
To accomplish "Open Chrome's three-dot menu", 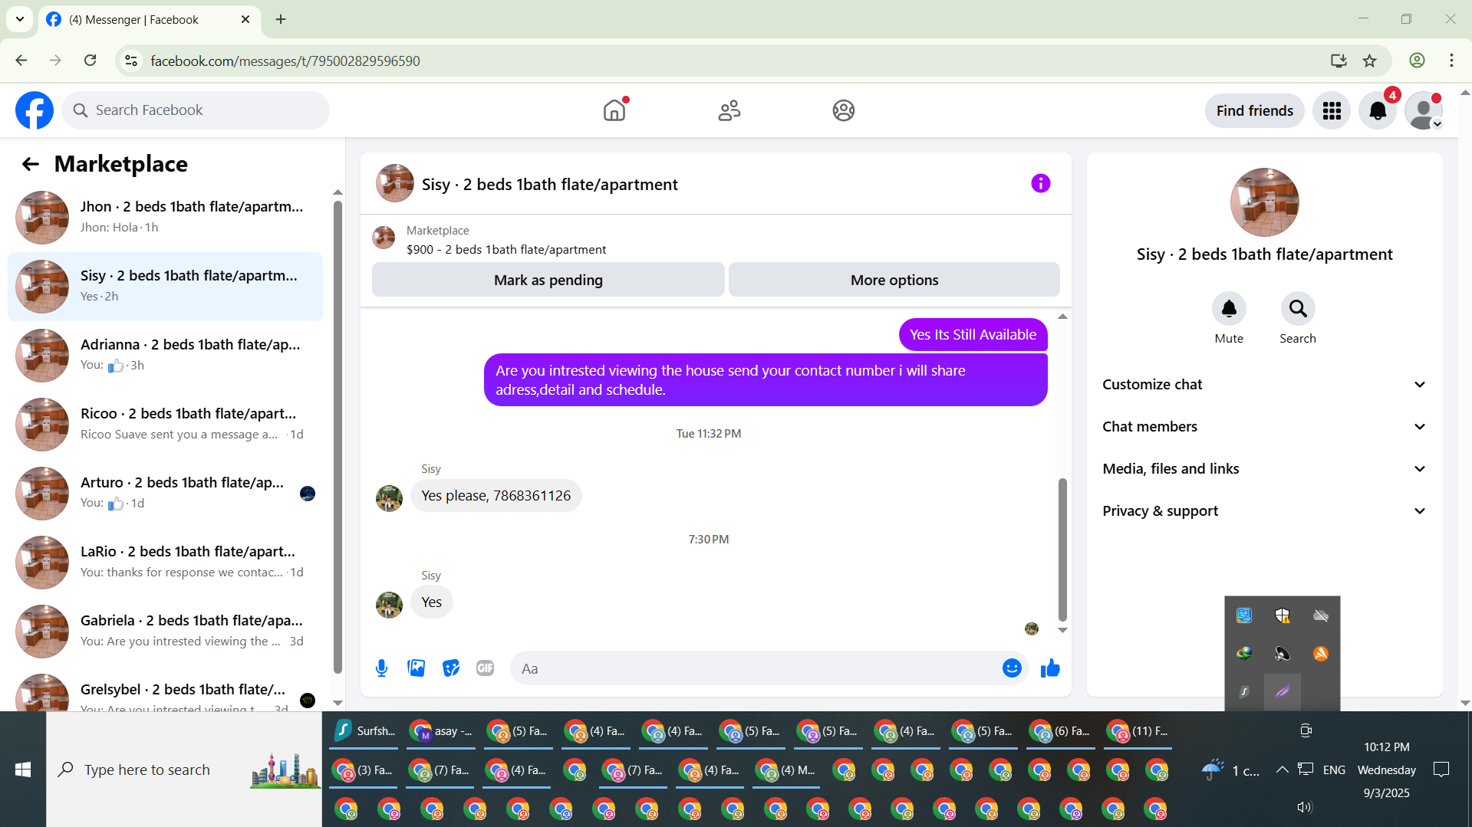I will coord(1451,61).
